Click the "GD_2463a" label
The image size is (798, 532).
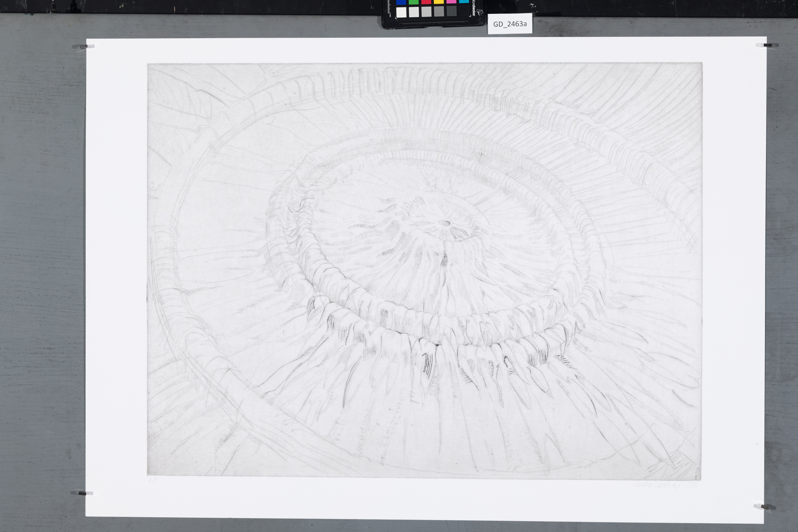[x=510, y=24]
